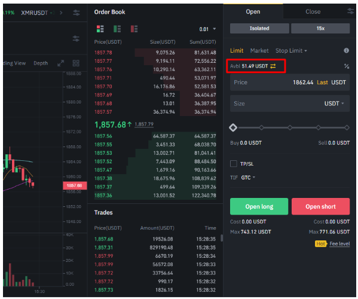Viewport: 358px width, 299px height.
Task: Expand the Stop Limit order type dropdown
Action: 291,51
